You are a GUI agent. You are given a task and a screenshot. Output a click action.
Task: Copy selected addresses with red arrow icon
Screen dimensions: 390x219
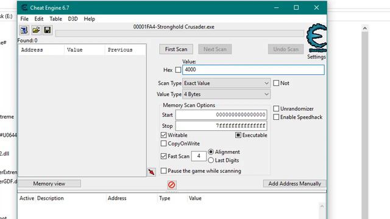click(x=151, y=172)
